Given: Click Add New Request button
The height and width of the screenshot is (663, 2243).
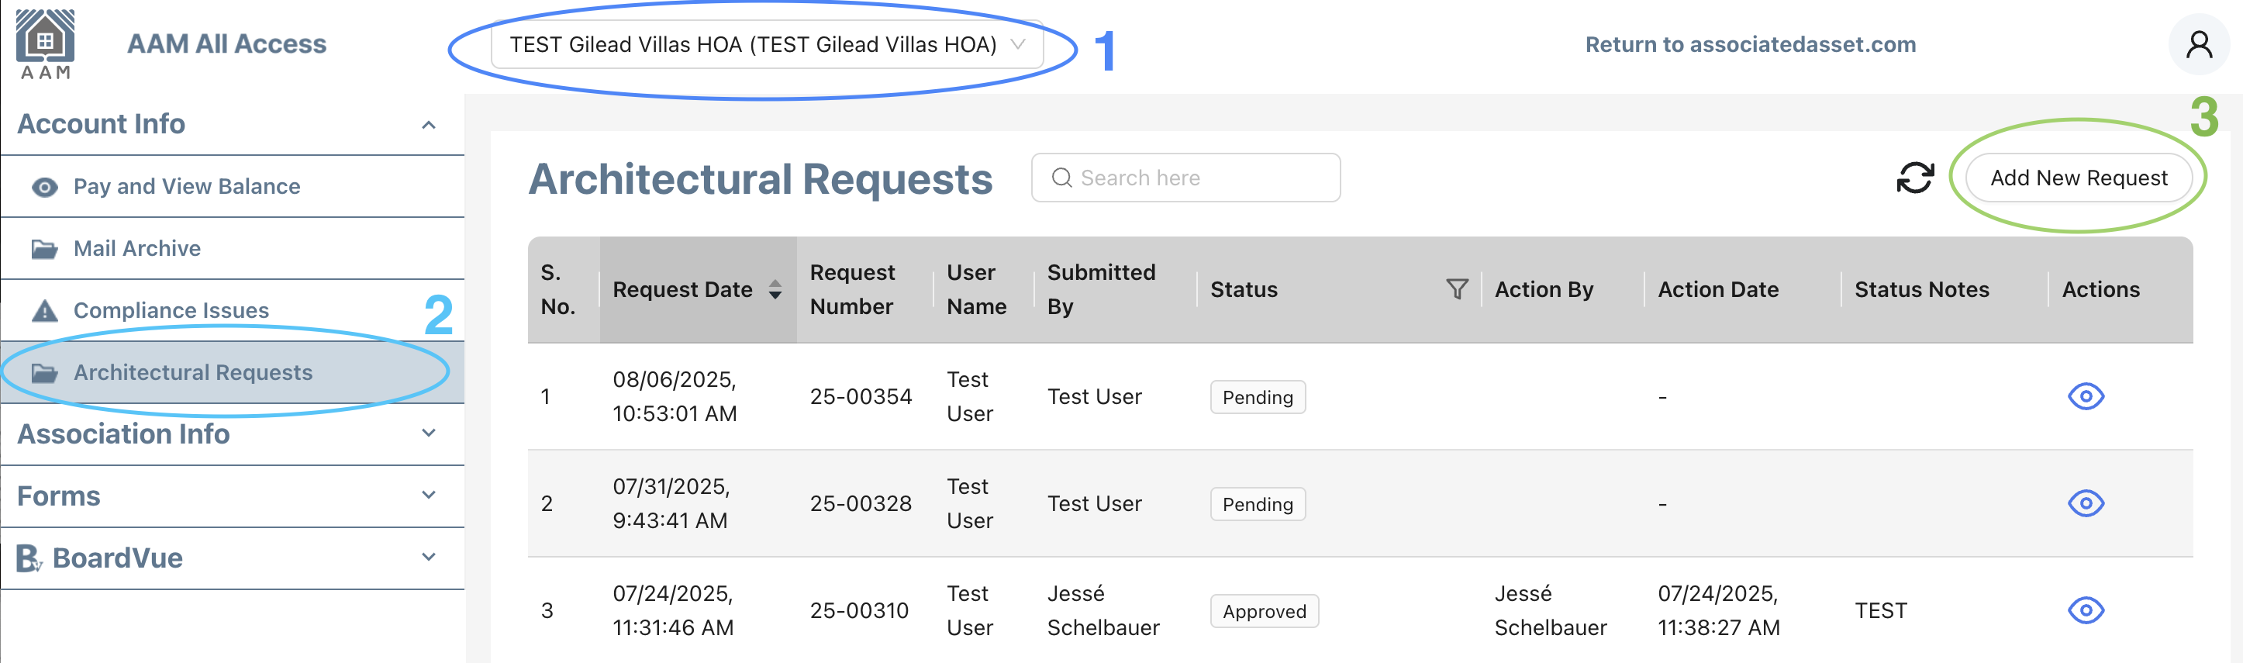Looking at the screenshot, I should [x=2079, y=178].
